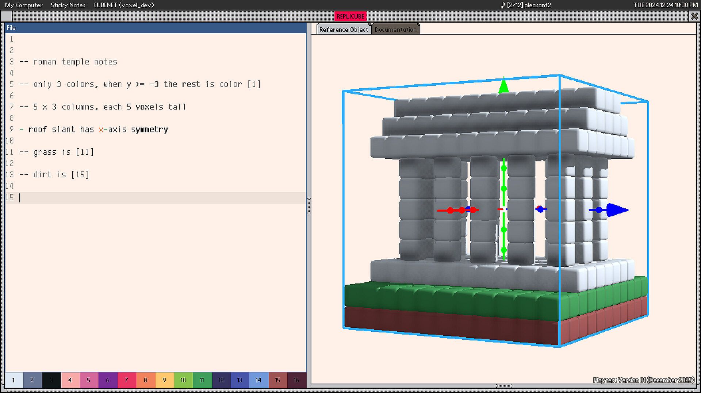Viewport: 701px width, 393px height.
Task: Pick color swatch 11 green
Action: pos(202,380)
